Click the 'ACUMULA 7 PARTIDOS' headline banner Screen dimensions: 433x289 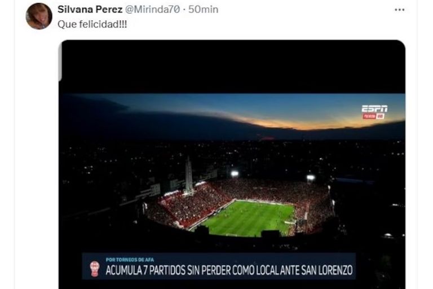pyautogui.click(x=219, y=266)
